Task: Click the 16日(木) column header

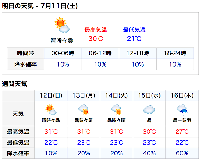Action: pos(182,95)
